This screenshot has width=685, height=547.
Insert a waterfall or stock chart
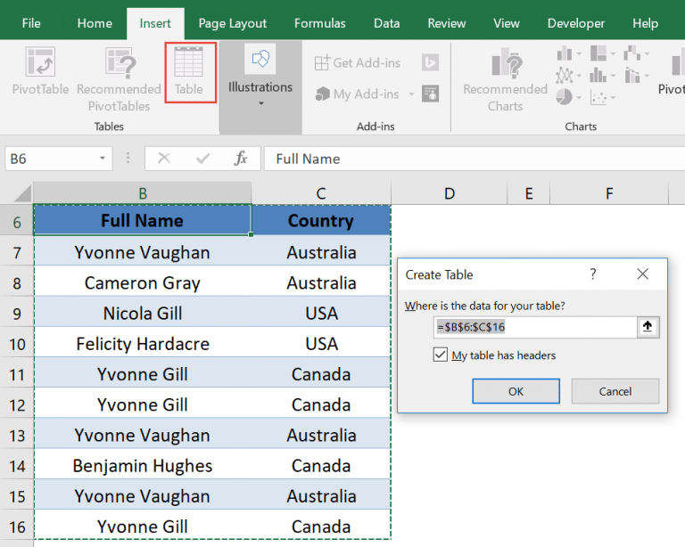coord(631,53)
